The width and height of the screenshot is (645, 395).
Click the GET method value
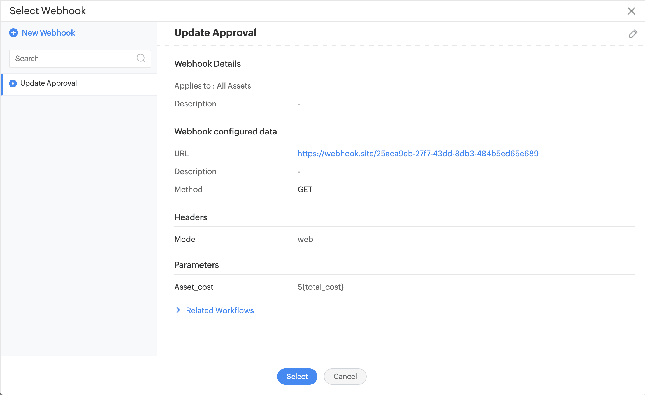[x=305, y=189]
